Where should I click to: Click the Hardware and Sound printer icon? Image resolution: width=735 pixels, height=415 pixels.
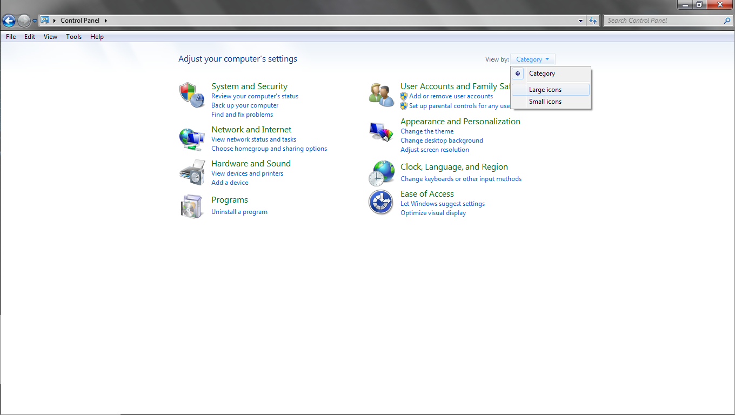point(192,172)
